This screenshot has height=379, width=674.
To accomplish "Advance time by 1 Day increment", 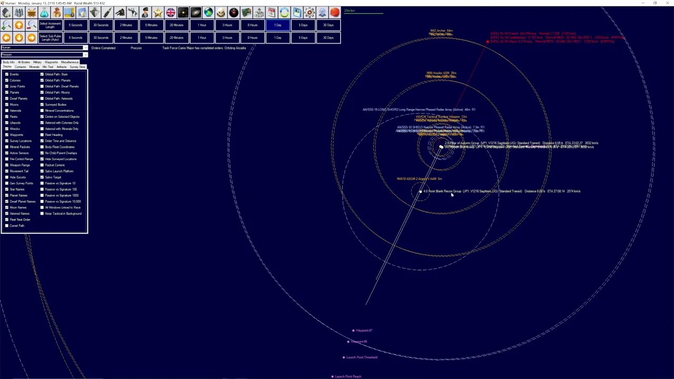I will 277,25.
